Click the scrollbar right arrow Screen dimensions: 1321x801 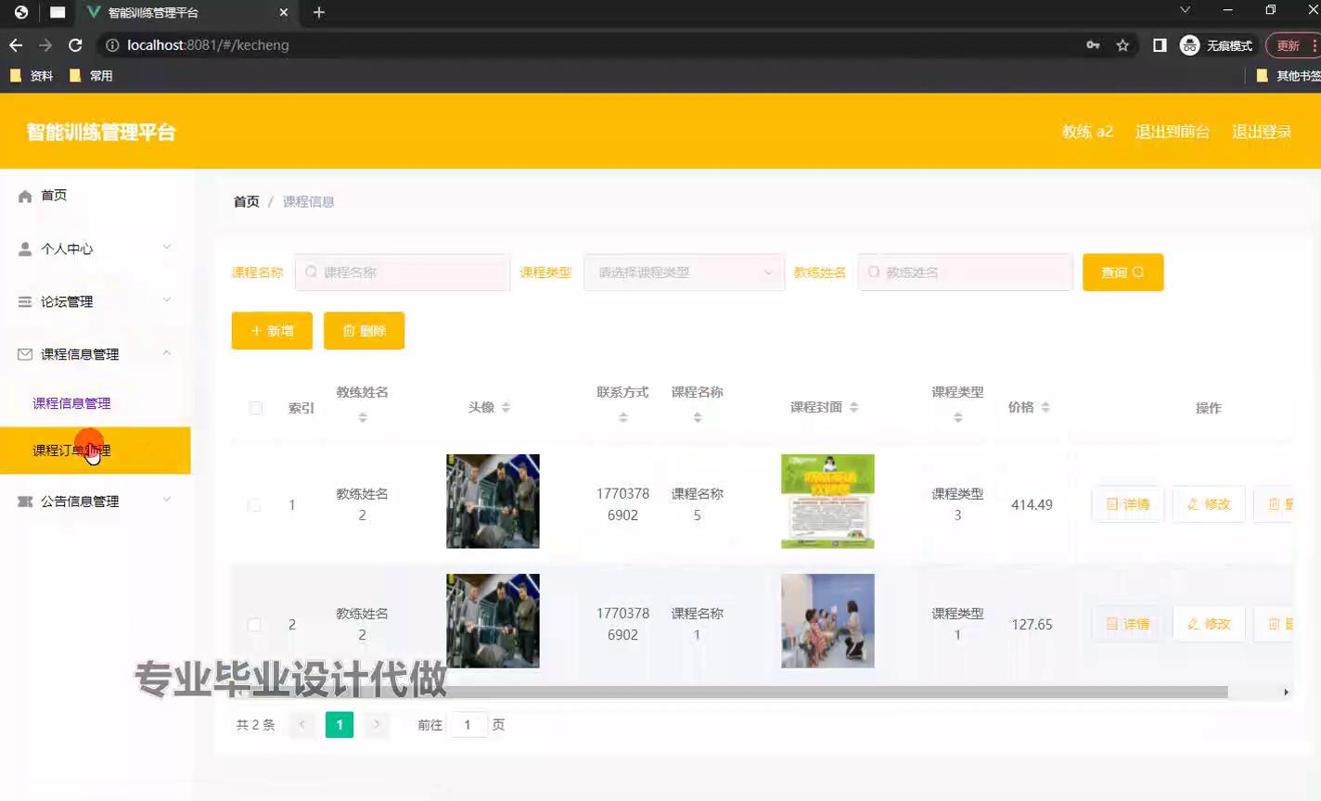coord(1286,693)
